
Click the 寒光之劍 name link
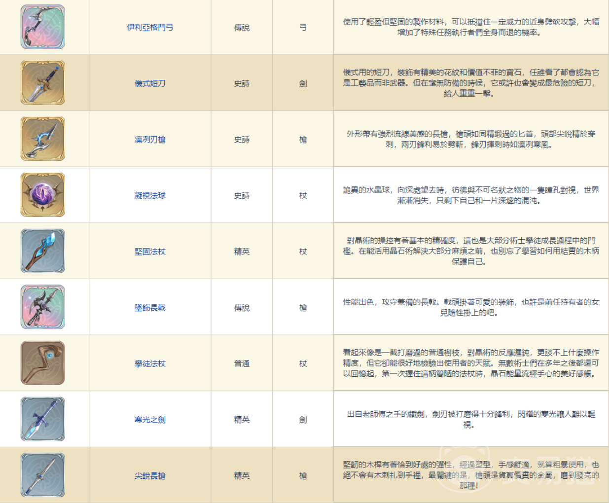click(150, 420)
